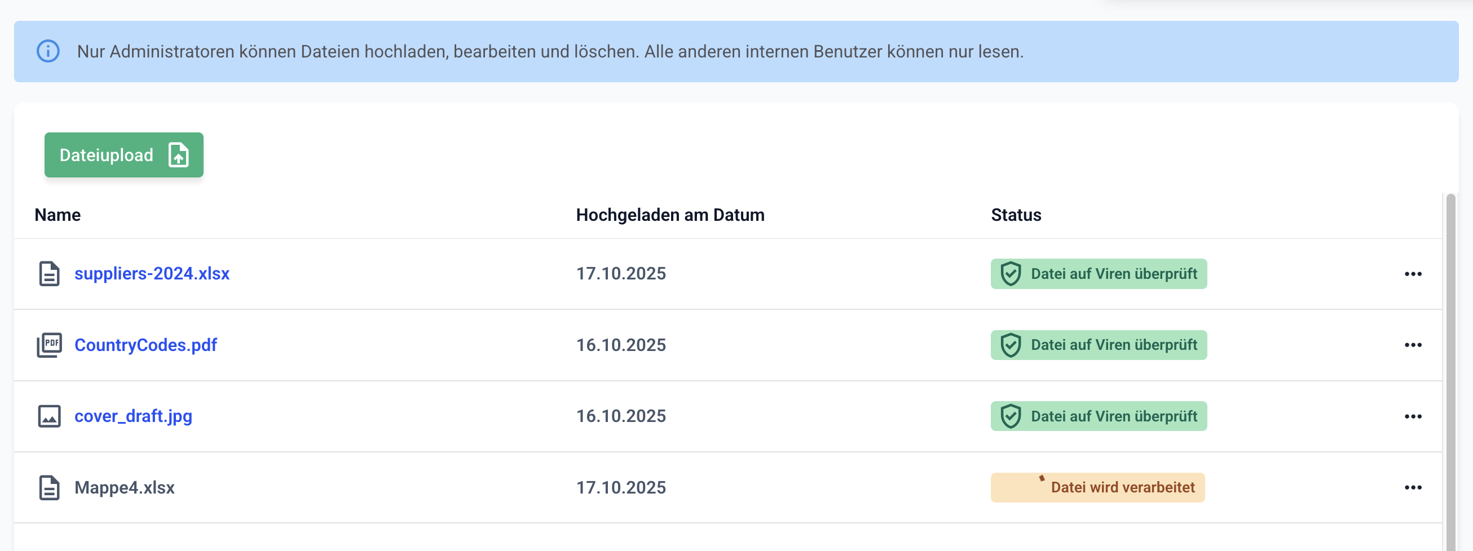Screen dimensions: 1473x551
Task: Click the 'Hochgeladen am Datum' column header
Action: point(669,215)
